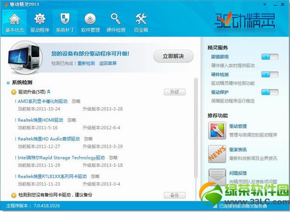Click the 立即解决 button
This screenshot has height=212, width=290.
point(174,56)
